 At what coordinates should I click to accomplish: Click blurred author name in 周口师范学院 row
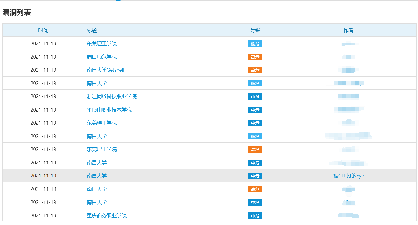coord(348,57)
